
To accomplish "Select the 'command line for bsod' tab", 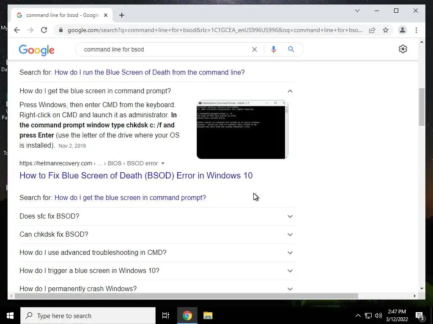I will [x=62, y=15].
